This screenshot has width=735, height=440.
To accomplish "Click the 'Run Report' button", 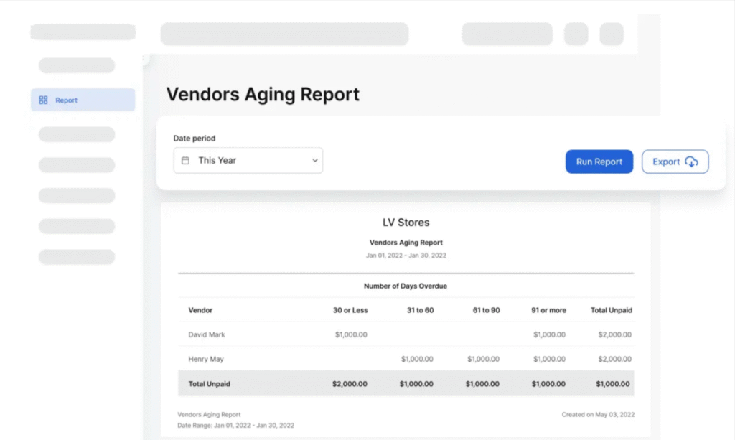I will [x=599, y=162].
